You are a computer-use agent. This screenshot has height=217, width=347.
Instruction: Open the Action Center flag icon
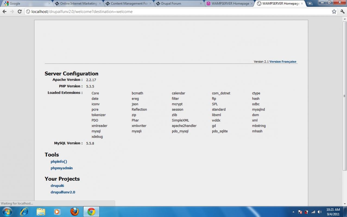click(x=300, y=212)
